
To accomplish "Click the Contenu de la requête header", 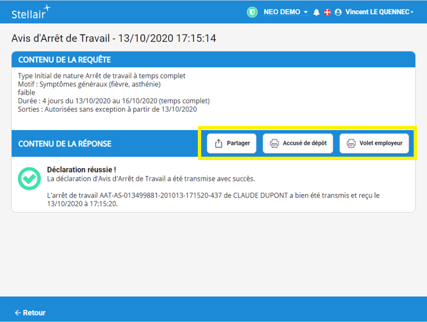I will pyautogui.click(x=65, y=60).
